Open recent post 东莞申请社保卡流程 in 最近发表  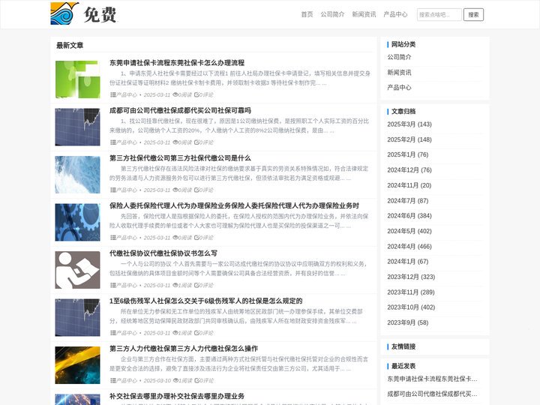click(432, 379)
